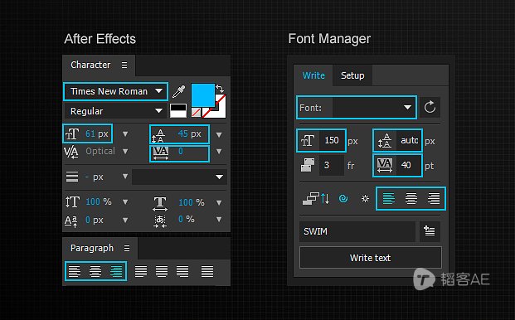Click the SWIM text input field
Screen dimensions: 515x320
point(357,231)
